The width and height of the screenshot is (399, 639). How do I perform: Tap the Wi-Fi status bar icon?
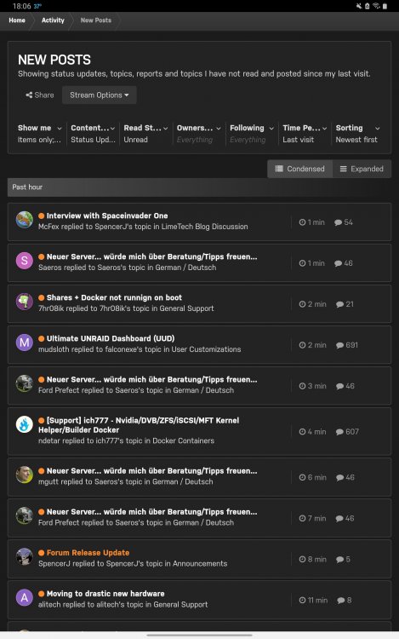click(376, 6)
